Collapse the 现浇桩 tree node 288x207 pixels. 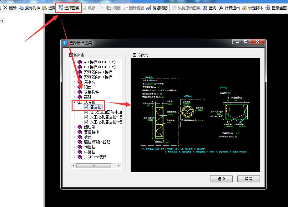point(74,102)
